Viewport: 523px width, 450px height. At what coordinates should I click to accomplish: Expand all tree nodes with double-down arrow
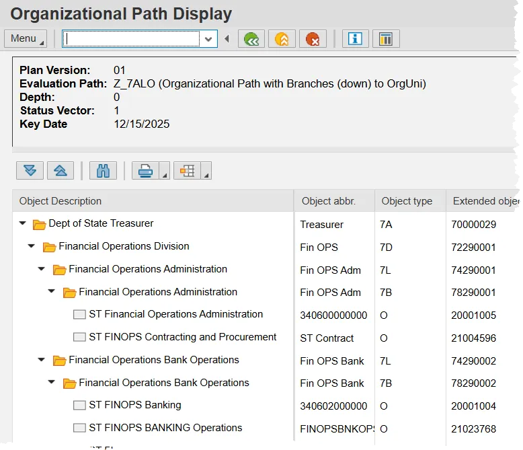click(x=30, y=171)
